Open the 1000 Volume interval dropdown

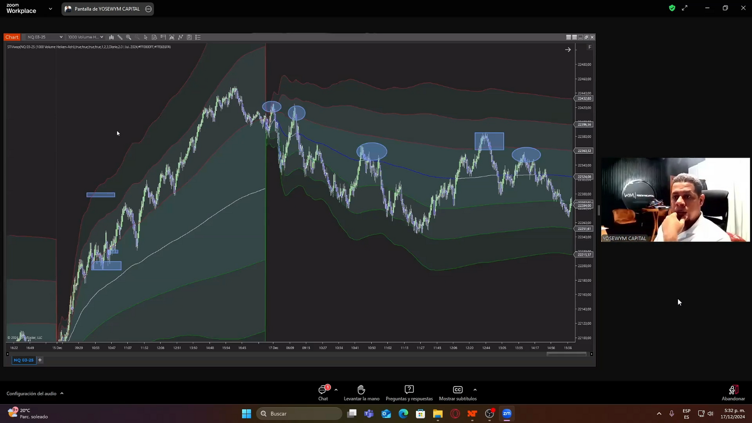(85, 37)
